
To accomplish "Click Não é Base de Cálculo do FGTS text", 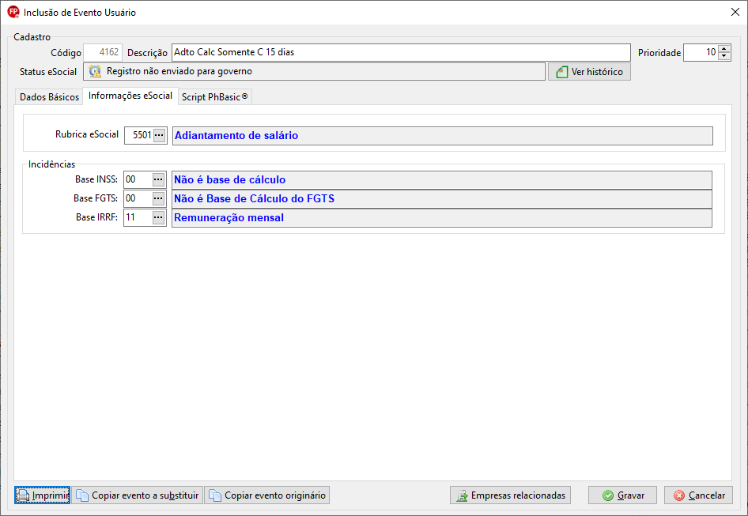I will click(x=254, y=199).
